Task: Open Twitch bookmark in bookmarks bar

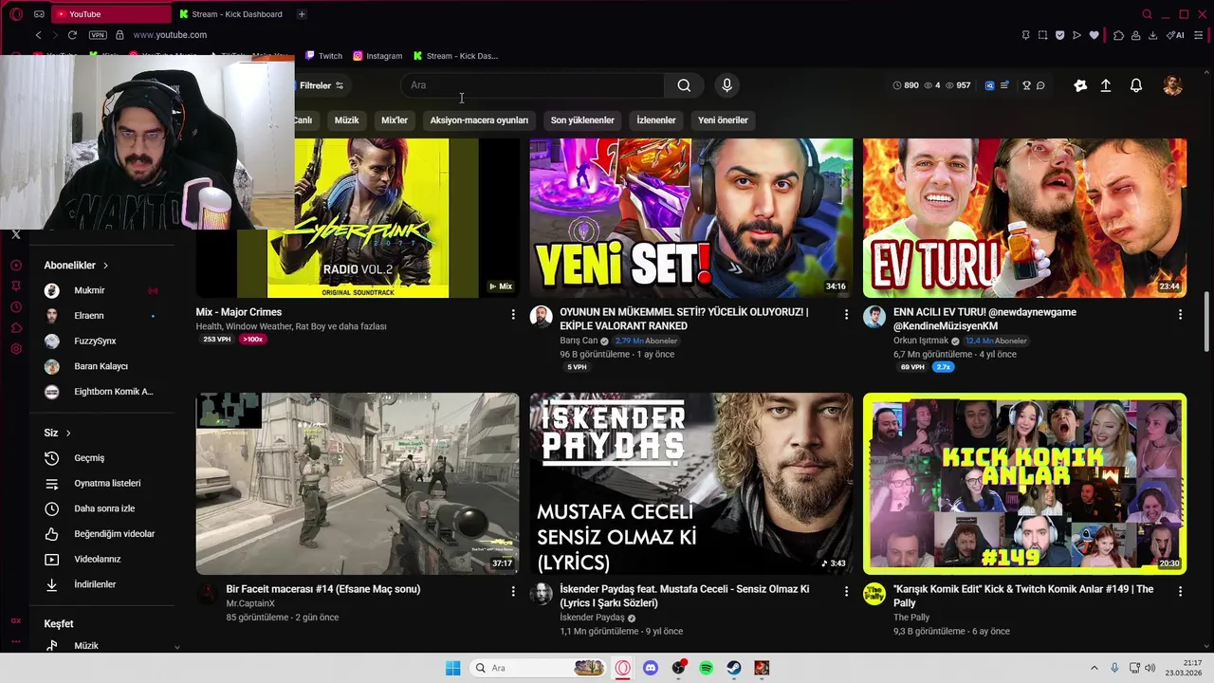Action: (x=323, y=56)
